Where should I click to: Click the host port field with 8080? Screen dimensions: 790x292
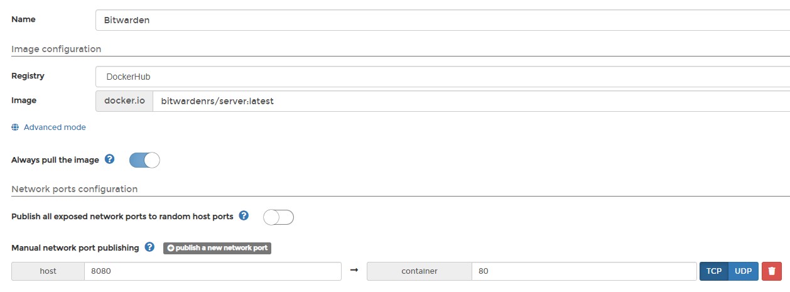tap(213, 271)
